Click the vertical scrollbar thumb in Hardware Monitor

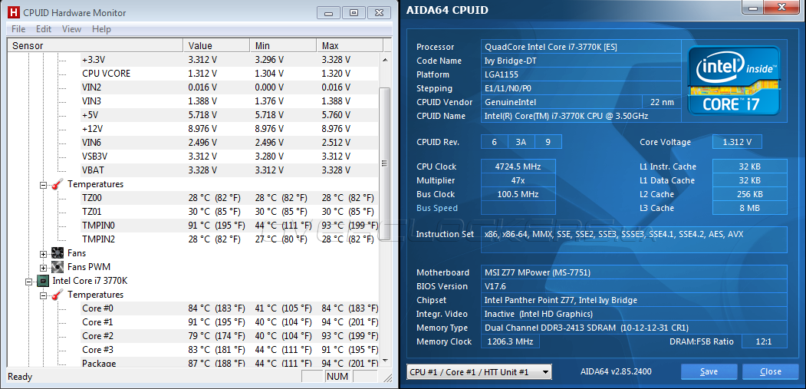click(x=384, y=163)
